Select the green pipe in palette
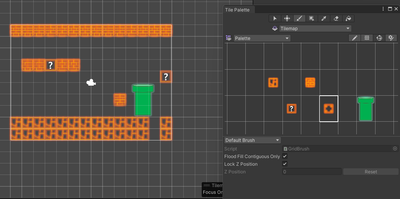This screenshot has width=400, height=199. pos(366,109)
